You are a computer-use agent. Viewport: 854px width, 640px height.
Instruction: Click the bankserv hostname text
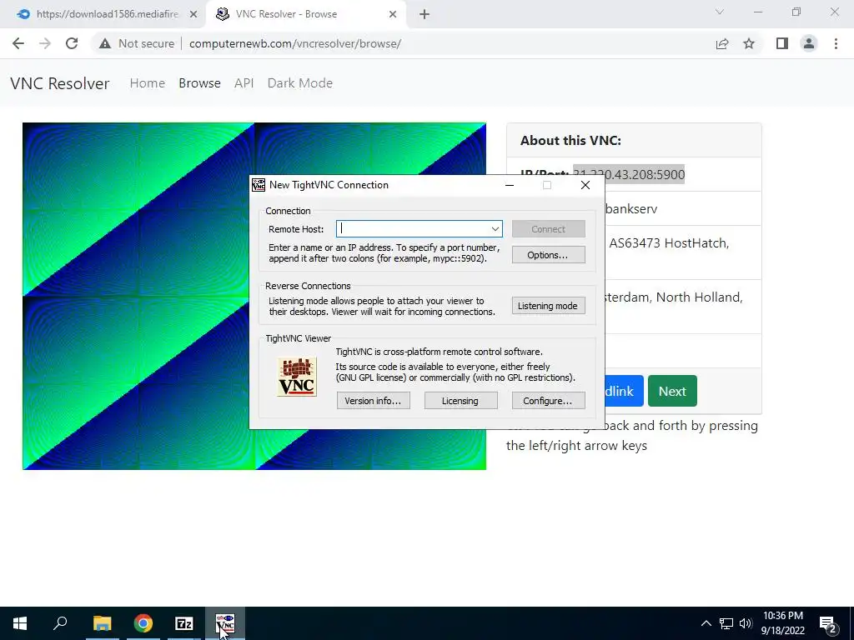click(631, 209)
